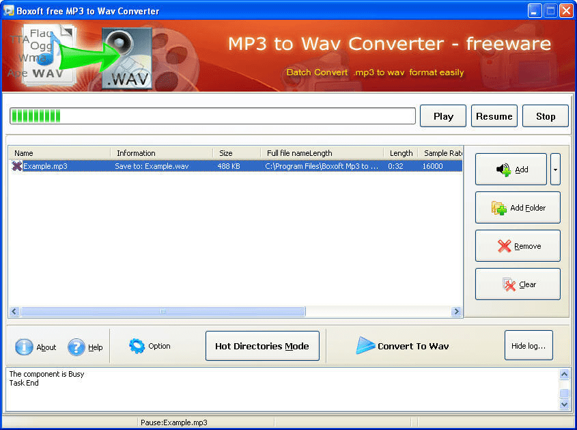This screenshot has width=577, height=430.
Task: Open the dropdown arrow beside Add
Action: (x=555, y=169)
